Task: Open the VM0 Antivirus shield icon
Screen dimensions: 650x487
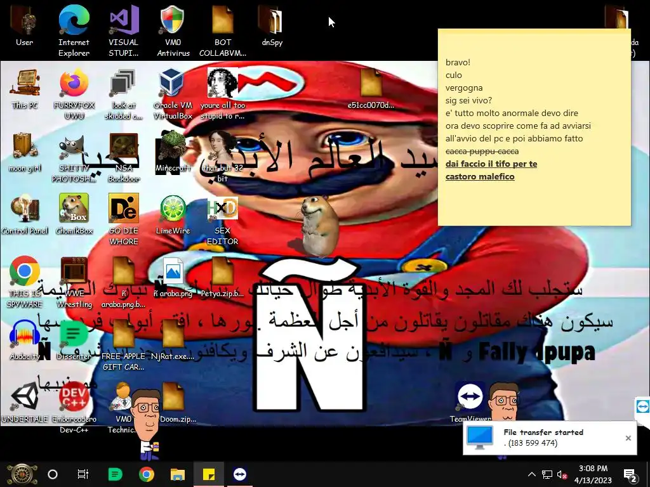Action: point(173,21)
